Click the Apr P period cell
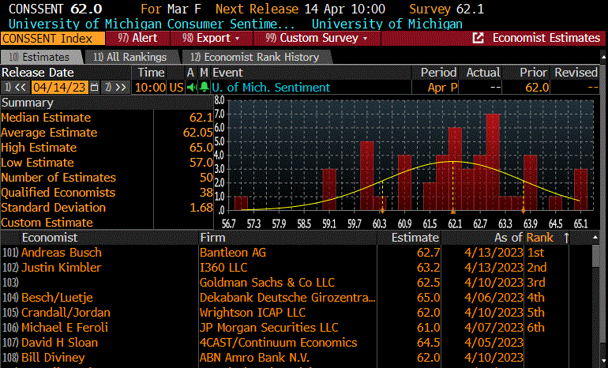 click(x=442, y=88)
